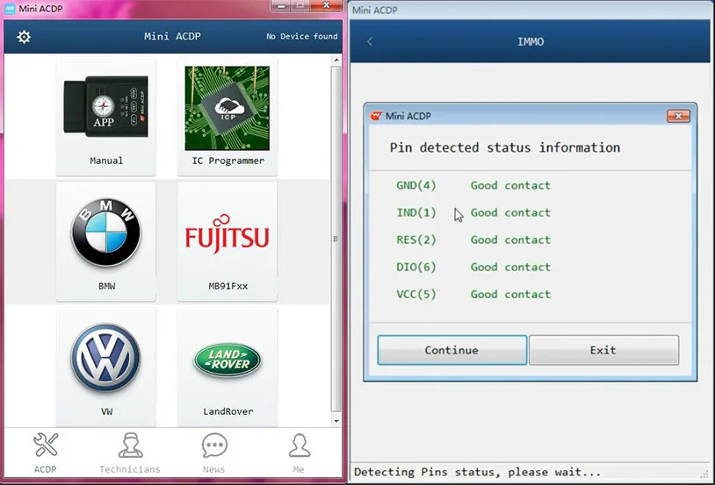The height and width of the screenshot is (485, 715).
Task: Click the GND(4) pin label
Action: pyautogui.click(x=415, y=185)
